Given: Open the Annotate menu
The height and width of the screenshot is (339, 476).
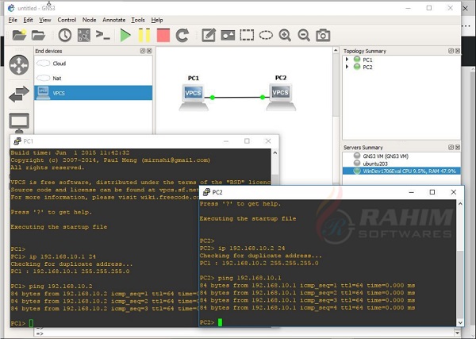Looking at the screenshot, I should [x=113, y=20].
